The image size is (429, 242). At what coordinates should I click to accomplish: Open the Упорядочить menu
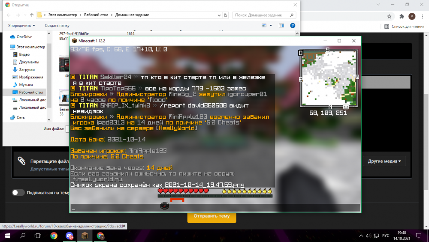(x=21, y=25)
